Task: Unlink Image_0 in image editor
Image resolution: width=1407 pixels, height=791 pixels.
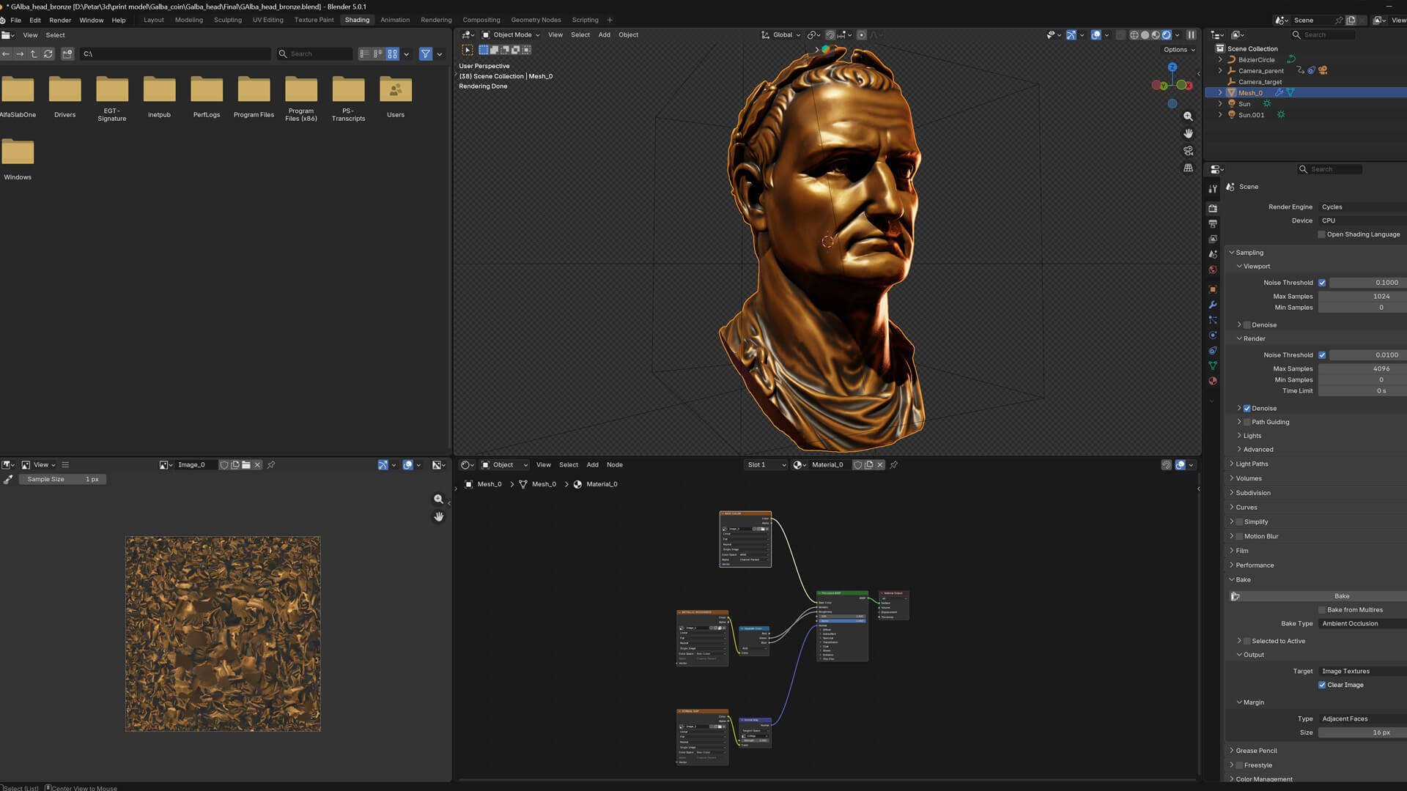Action: click(x=257, y=464)
